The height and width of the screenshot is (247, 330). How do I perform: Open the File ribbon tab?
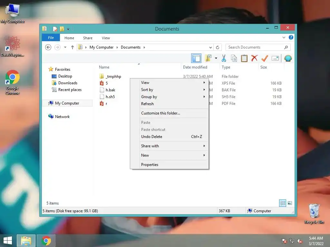point(51,38)
